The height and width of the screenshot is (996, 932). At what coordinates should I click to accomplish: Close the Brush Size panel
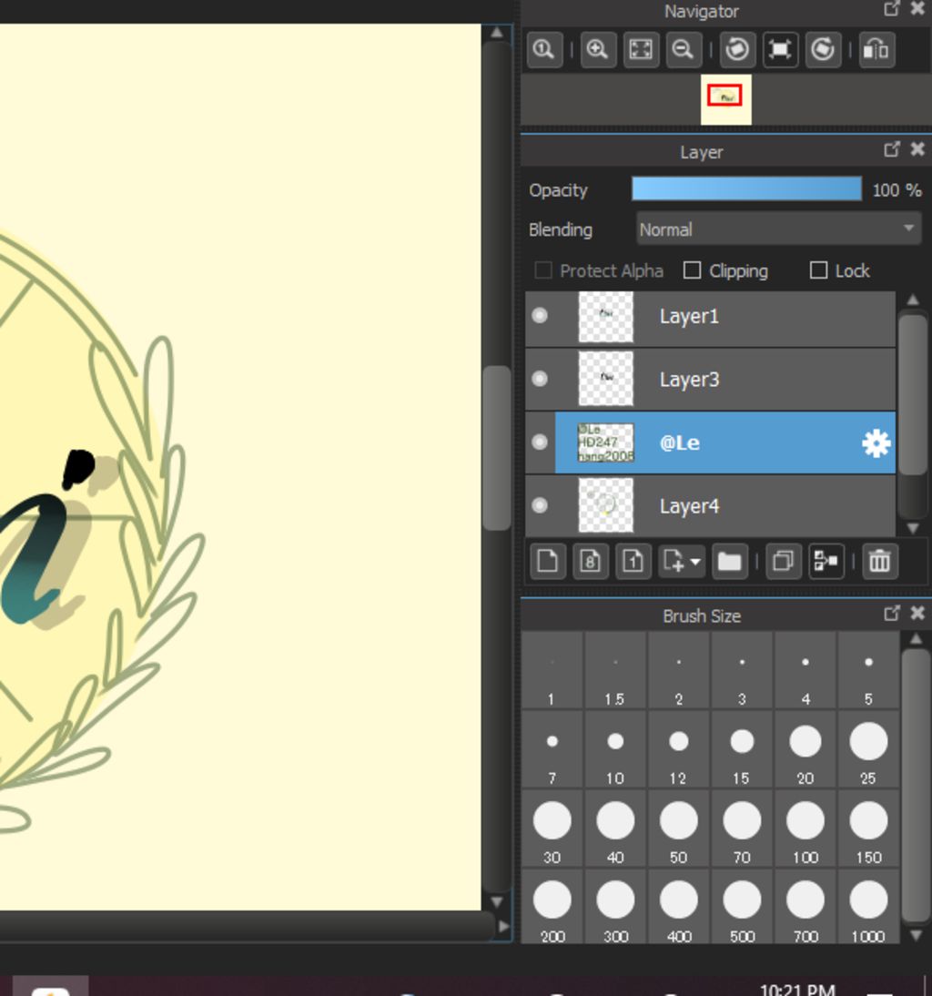pyautogui.click(x=917, y=613)
